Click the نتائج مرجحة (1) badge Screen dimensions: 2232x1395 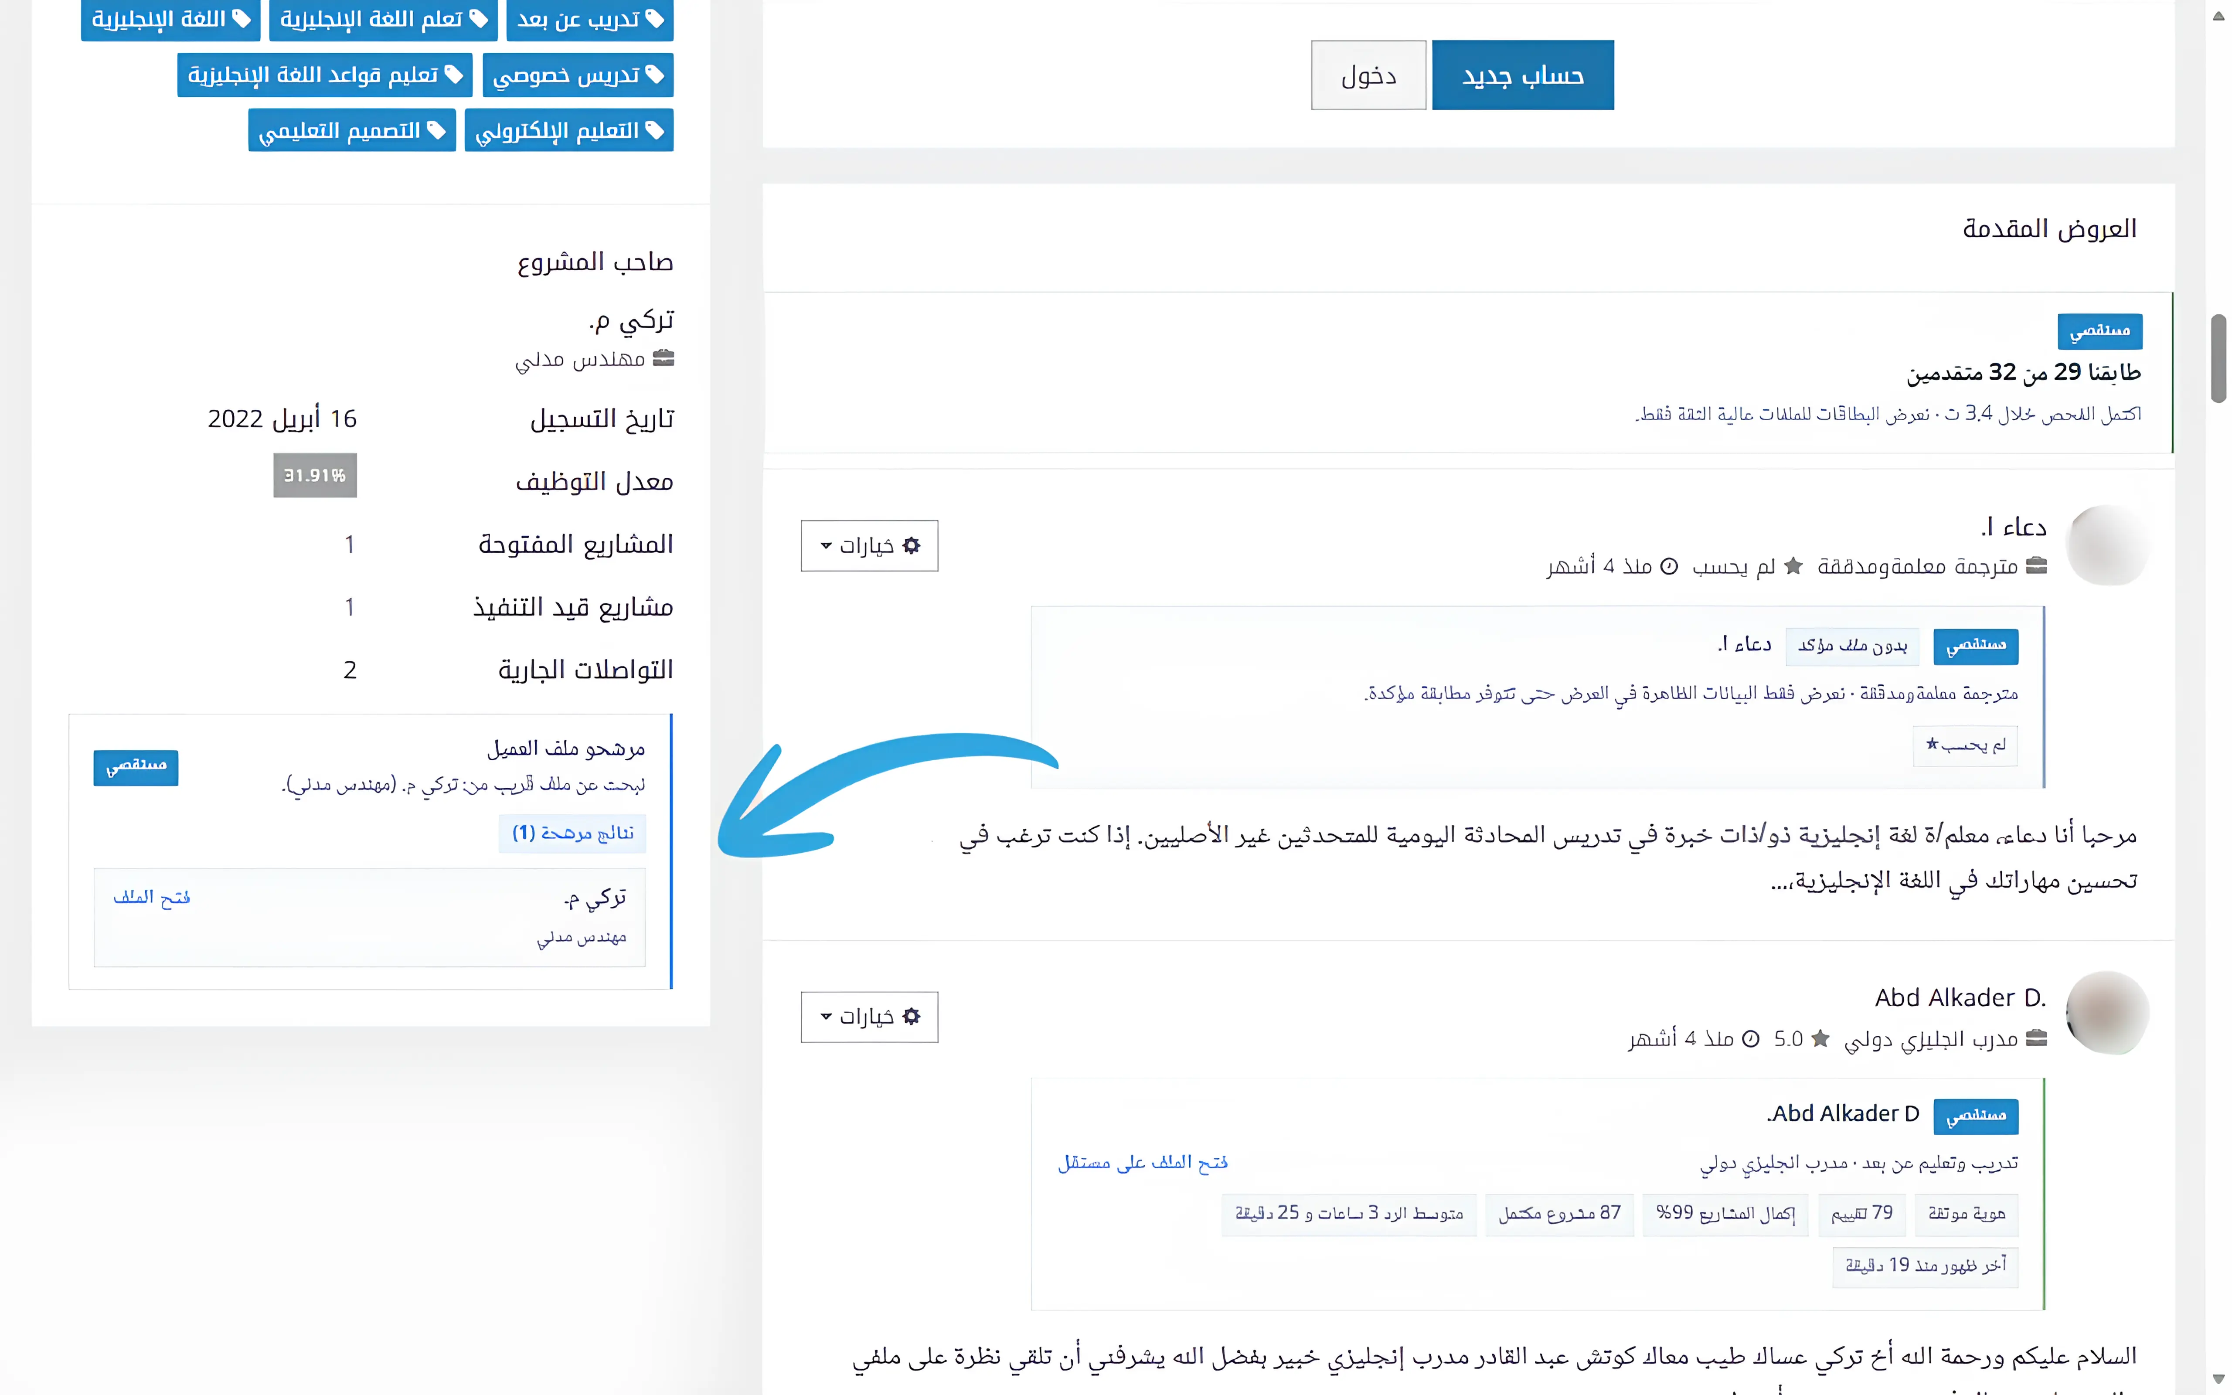tap(573, 833)
